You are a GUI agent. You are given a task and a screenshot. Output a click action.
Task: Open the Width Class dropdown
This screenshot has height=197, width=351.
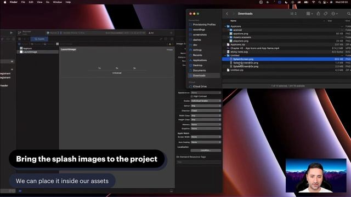206,115
